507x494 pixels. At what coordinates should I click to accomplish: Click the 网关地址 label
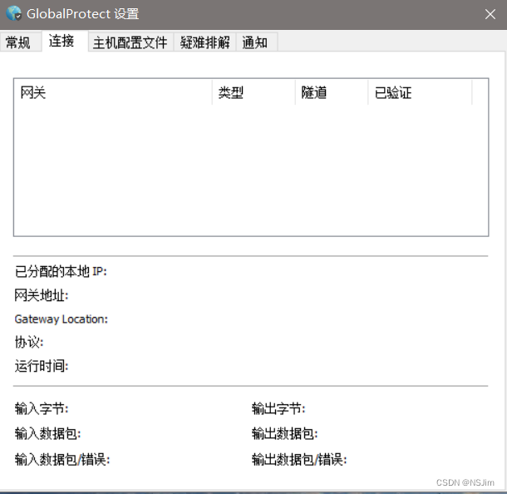click(42, 295)
